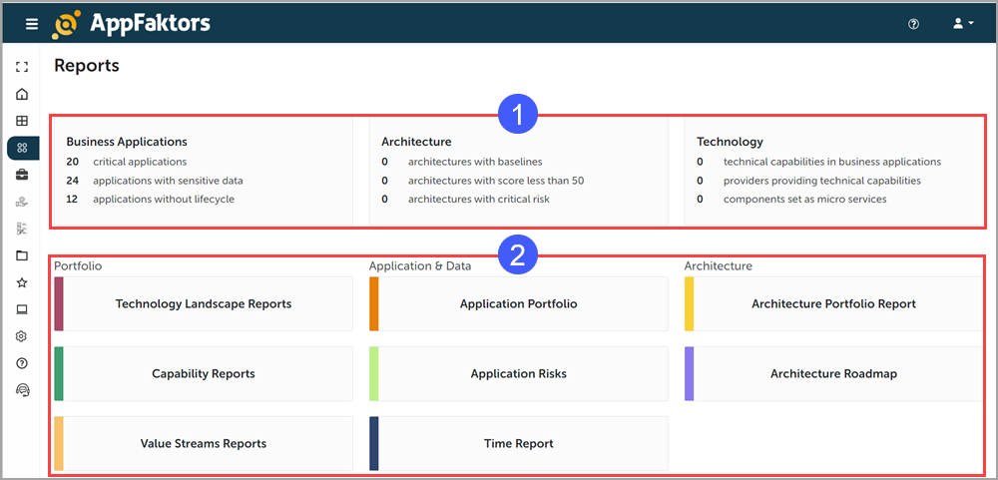Open the briefcase icon in sidebar
The image size is (998, 480).
[x=22, y=175]
